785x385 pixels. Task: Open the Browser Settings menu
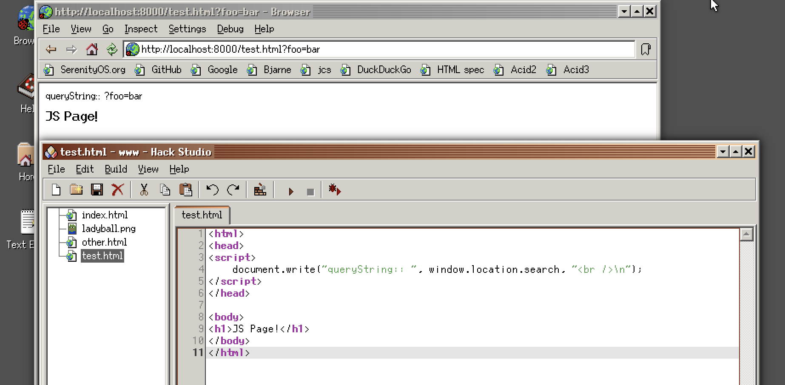pos(187,29)
